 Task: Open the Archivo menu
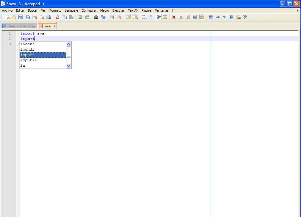coord(7,10)
